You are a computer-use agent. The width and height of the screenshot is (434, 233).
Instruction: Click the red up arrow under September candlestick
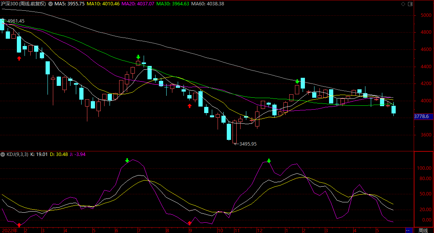[x=189, y=106]
